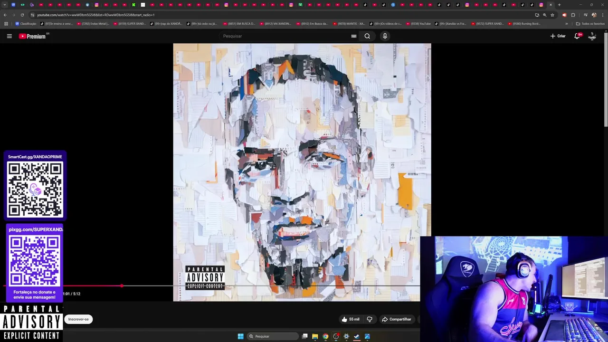
Task: Open the Windows Start menu
Action: click(x=240, y=336)
